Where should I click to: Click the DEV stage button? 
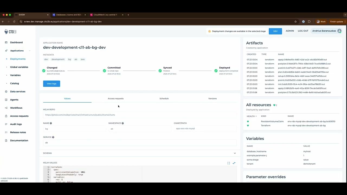[275, 31]
